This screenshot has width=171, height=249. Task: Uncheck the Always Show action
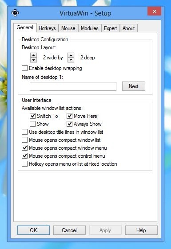point(70,124)
